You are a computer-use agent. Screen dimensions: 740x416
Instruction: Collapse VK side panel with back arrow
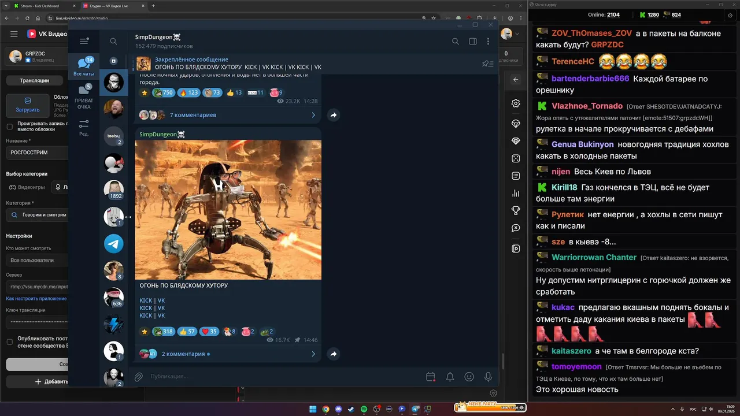pos(516,80)
